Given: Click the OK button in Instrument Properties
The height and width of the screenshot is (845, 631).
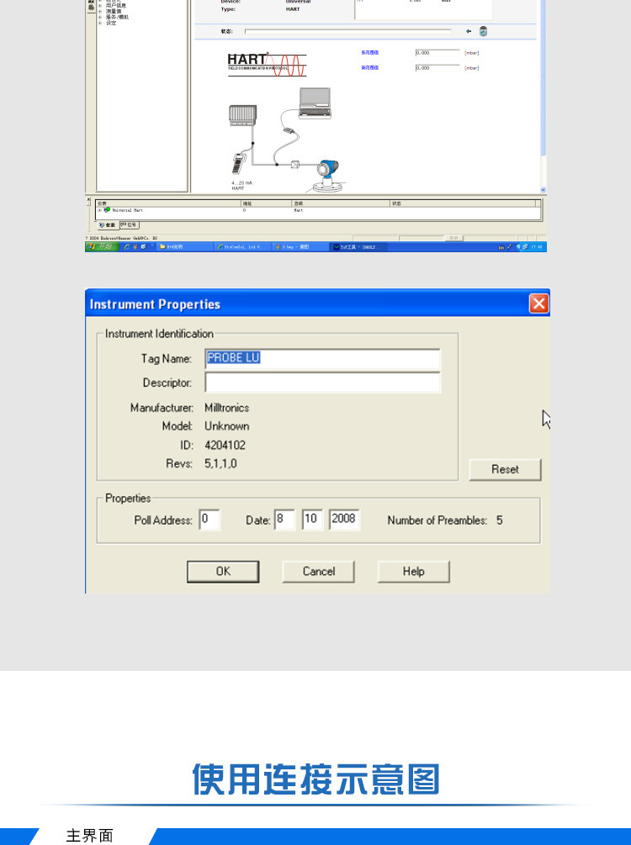Looking at the screenshot, I should point(223,571).
